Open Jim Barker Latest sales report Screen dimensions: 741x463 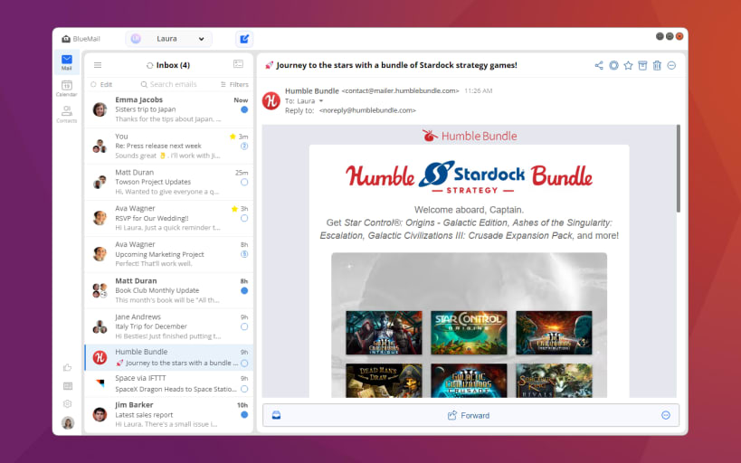point(168,414)
